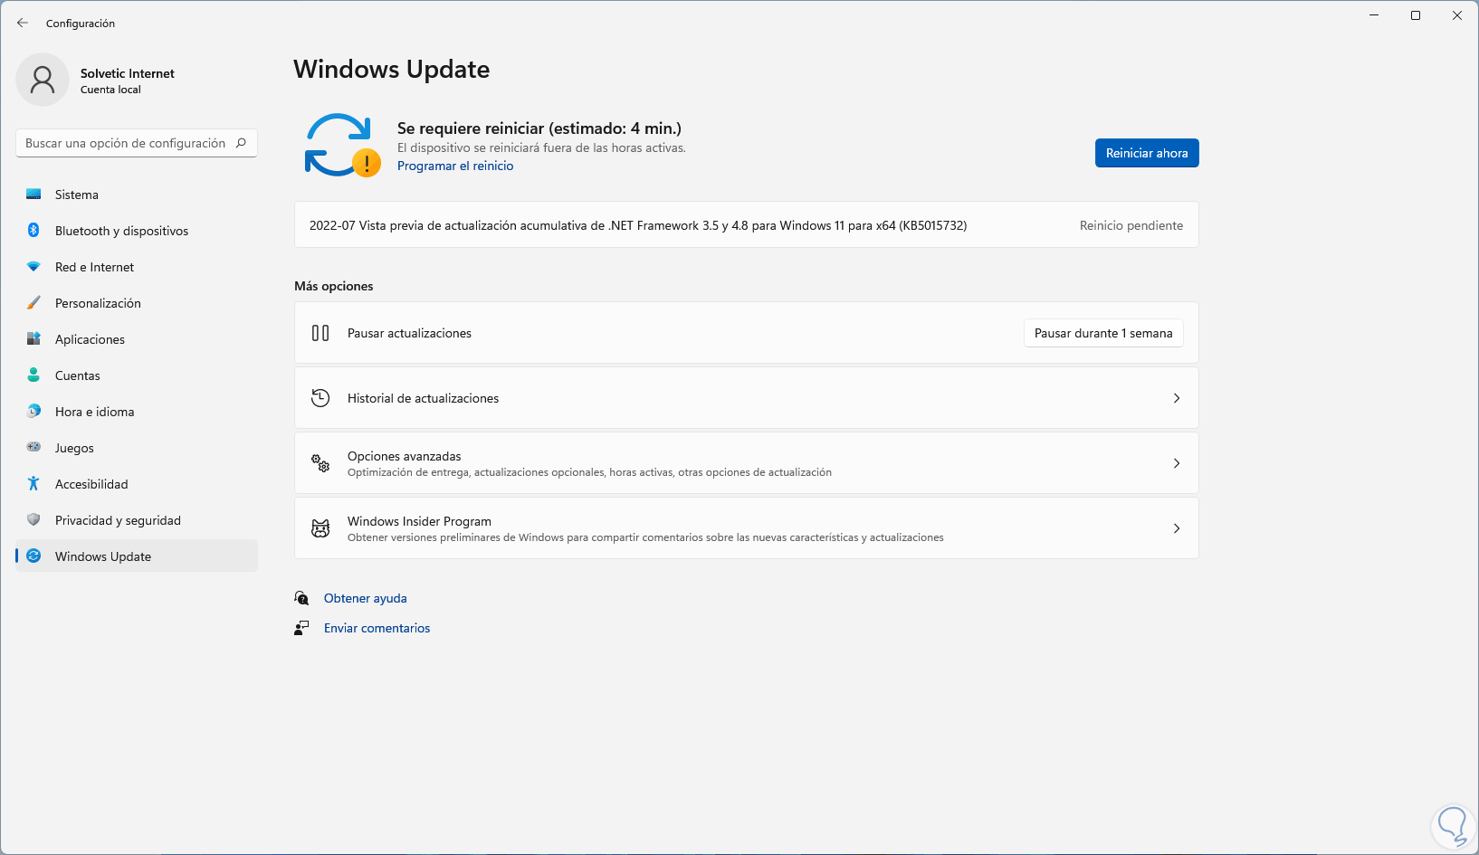Open the Programar el reinicio link
The height and width of the screenshot is (855, 1479).
pos(455,166)
